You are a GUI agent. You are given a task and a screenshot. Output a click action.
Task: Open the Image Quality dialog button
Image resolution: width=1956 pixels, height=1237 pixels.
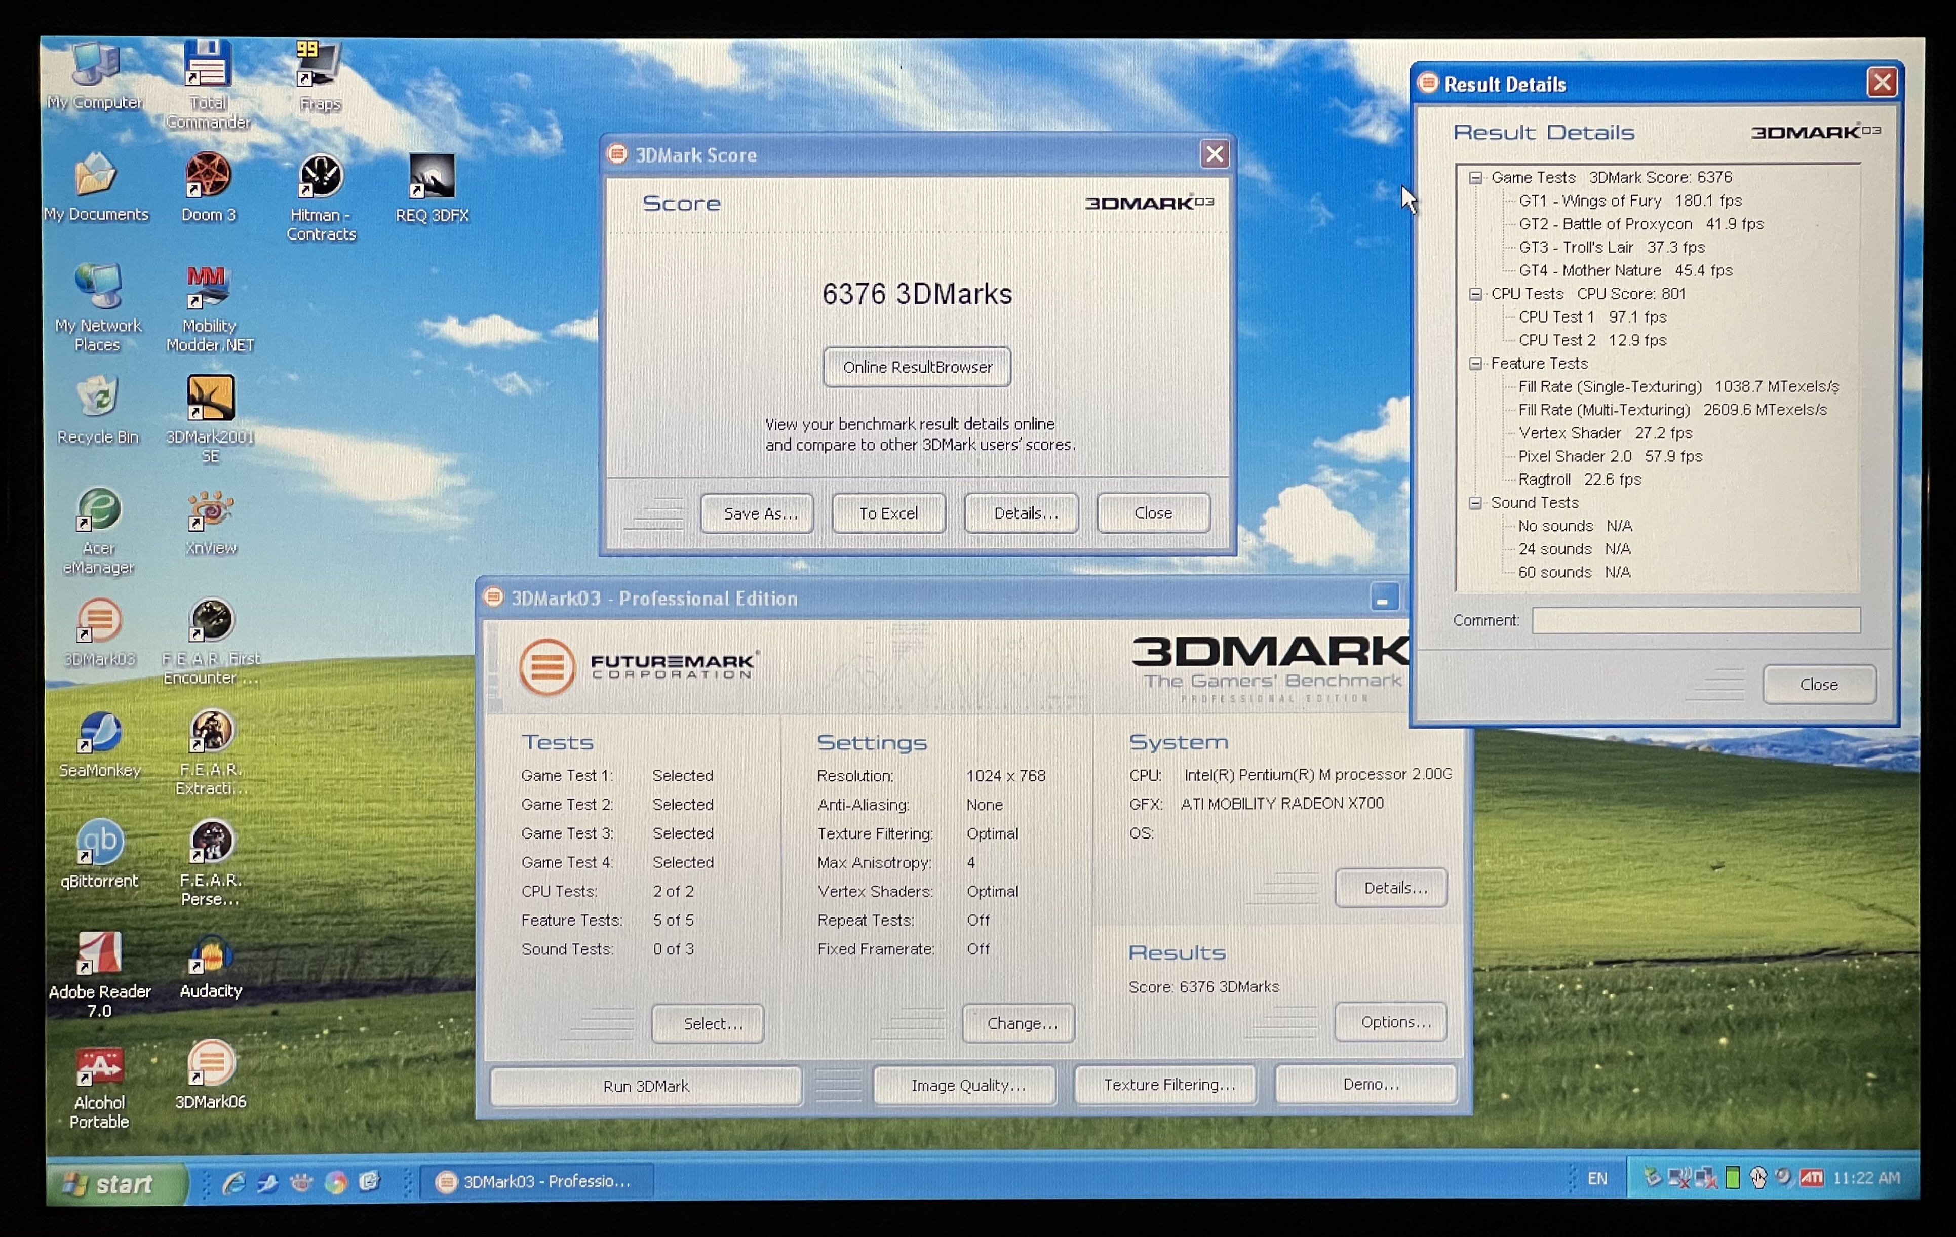click(967, 1085)
